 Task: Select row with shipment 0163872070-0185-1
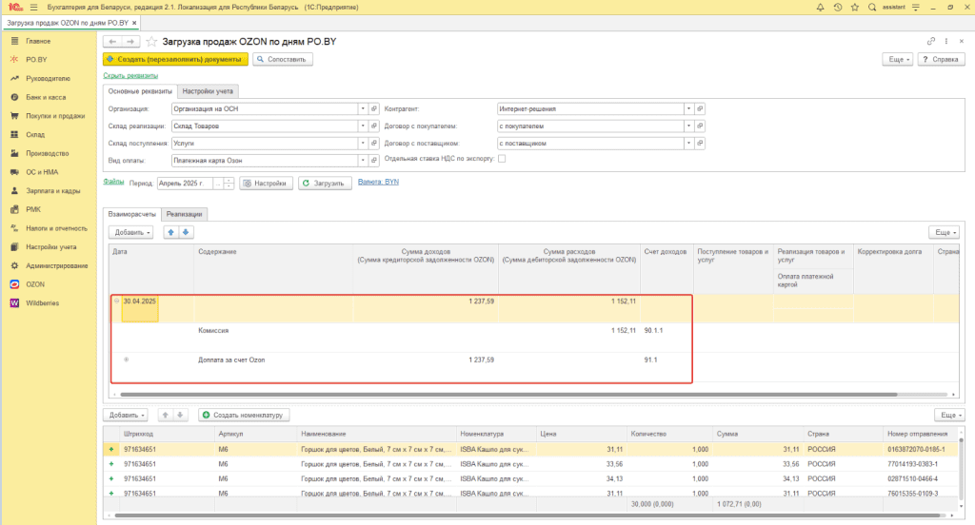coord(531,449)
